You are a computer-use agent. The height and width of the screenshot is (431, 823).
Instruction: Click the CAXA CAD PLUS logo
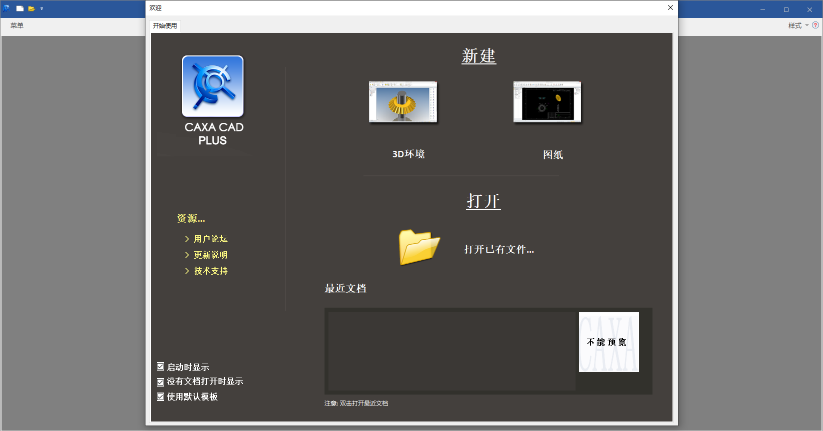213,86
